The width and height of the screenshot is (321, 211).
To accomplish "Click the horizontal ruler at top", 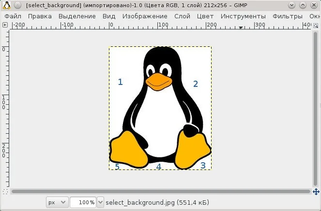I will pyautogui.click(x=161, y=26).
